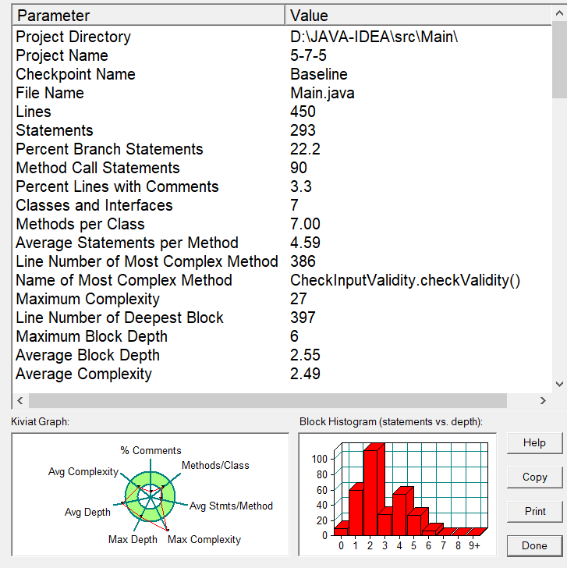
Task: Click the Max Complexity label in Kiviat graph
Action: tap(204, 539)
